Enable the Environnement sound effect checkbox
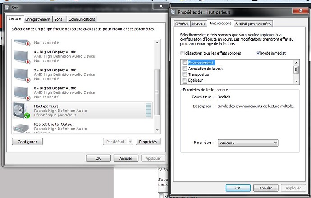This screenshot has width=311, height=198. (x=184, y=63)
